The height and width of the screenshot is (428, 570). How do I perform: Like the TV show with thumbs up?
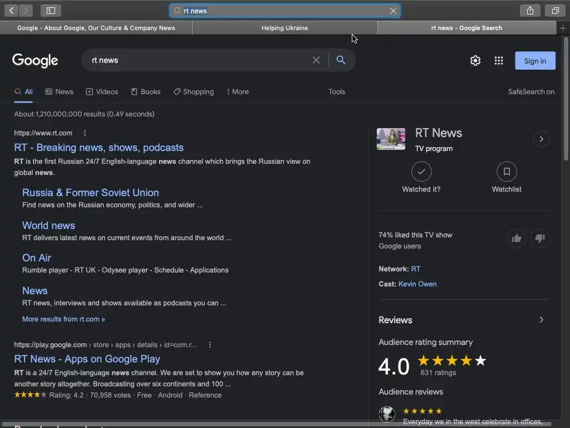pos(516,239)
